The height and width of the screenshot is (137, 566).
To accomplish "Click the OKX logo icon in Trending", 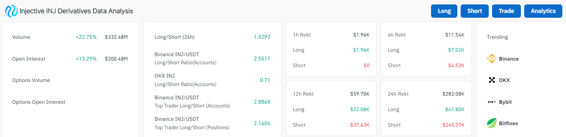I will [x=492, y=80].
